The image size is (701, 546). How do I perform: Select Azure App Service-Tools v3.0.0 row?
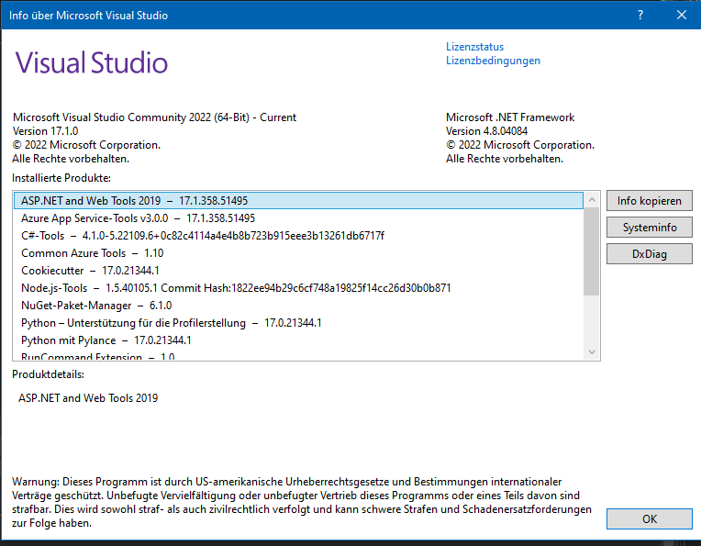click(298, 218)
